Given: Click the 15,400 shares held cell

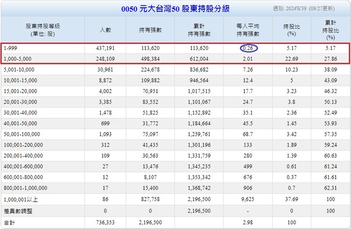Looking at the screenshot, I should [150, 188].
